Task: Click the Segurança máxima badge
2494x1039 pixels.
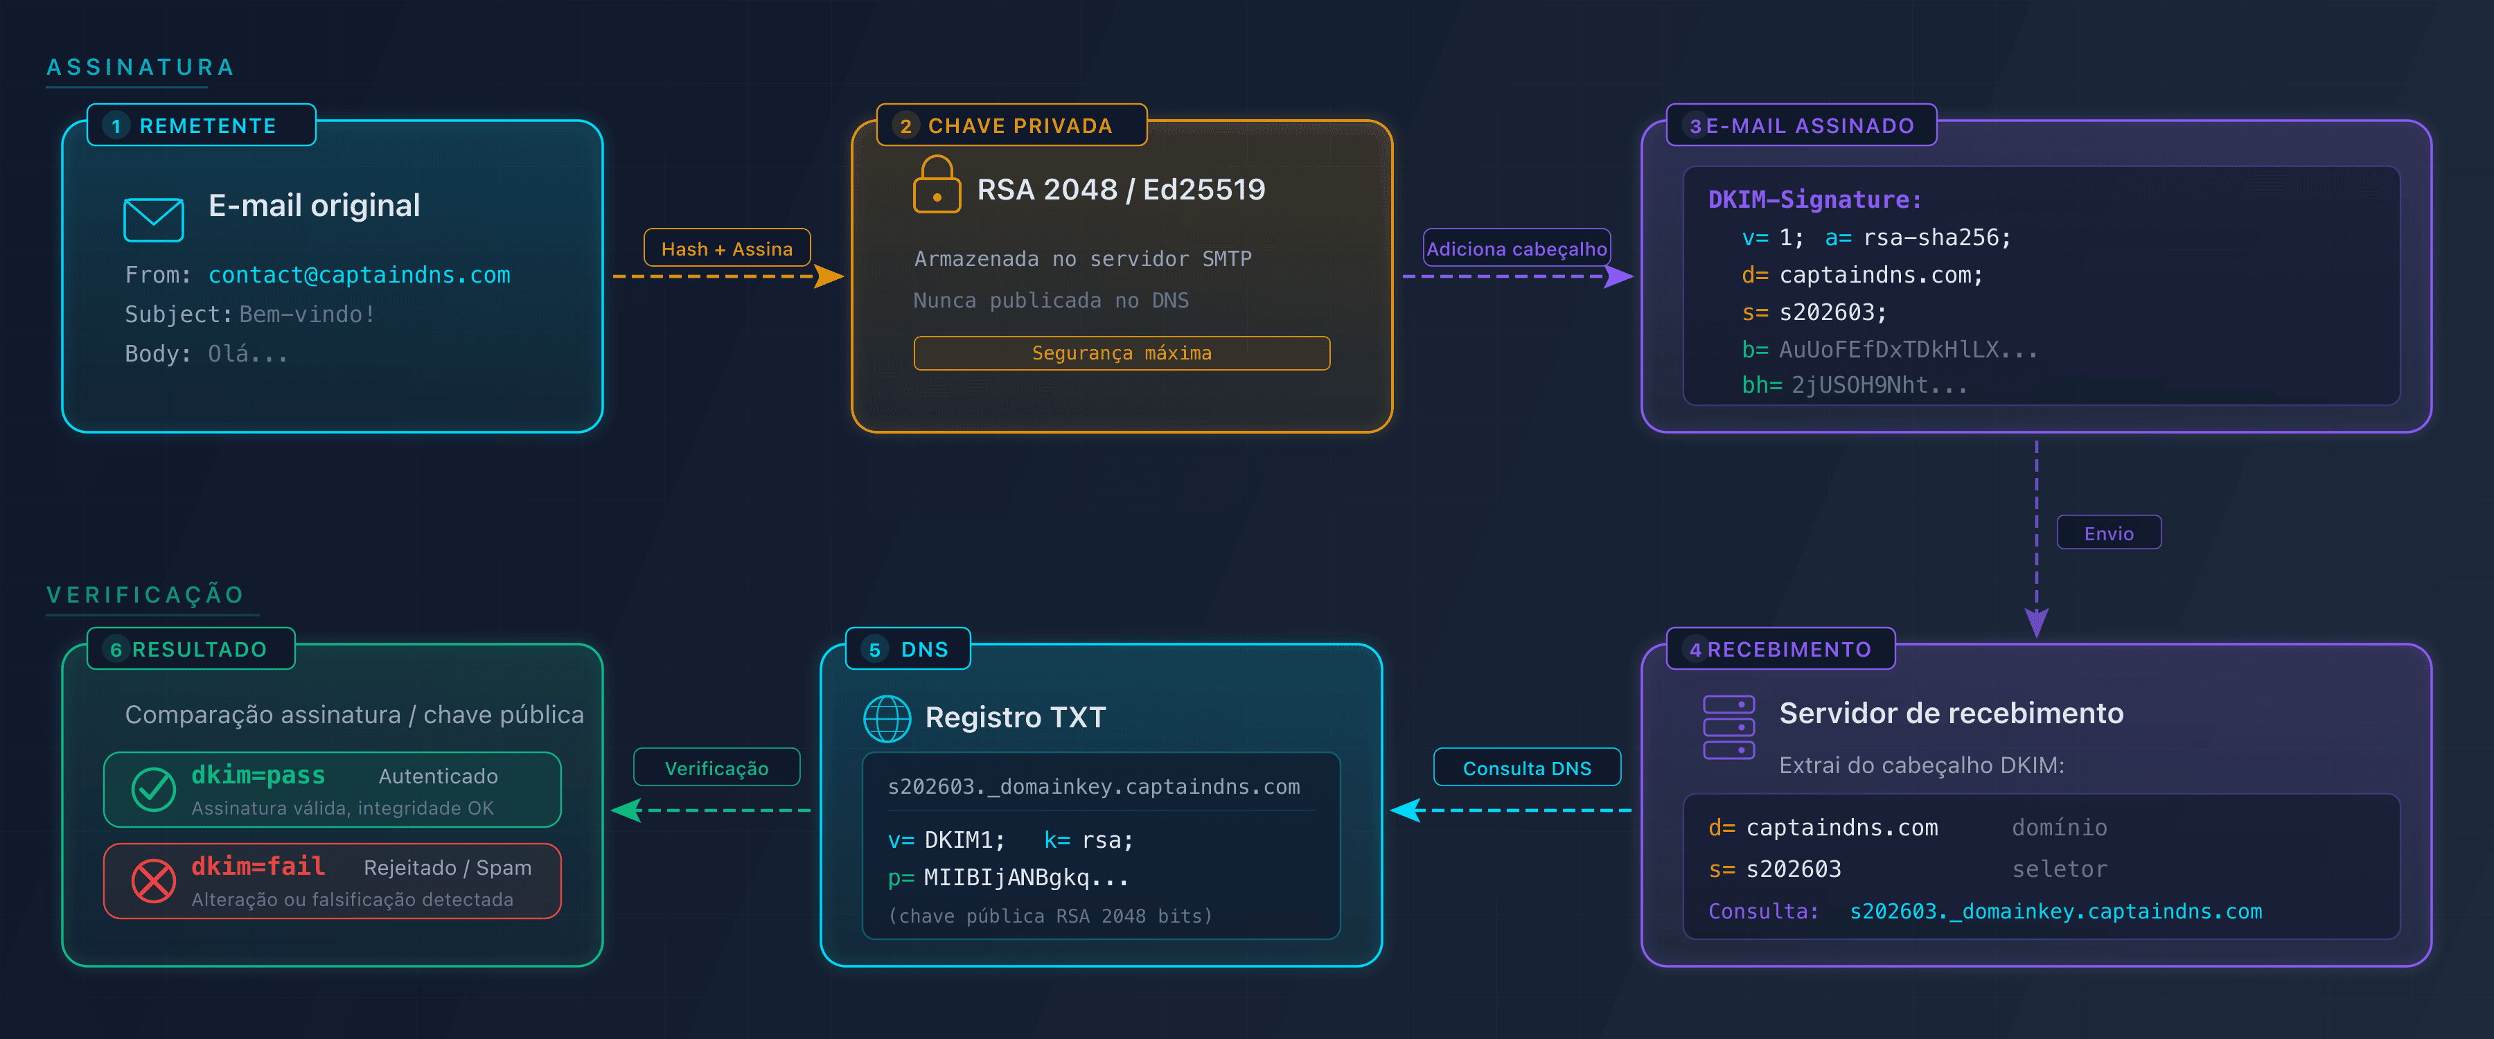Action: [1121, 353]
